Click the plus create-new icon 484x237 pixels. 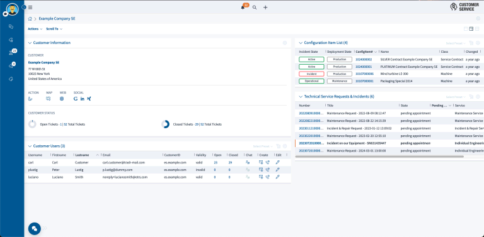[265, 8]
